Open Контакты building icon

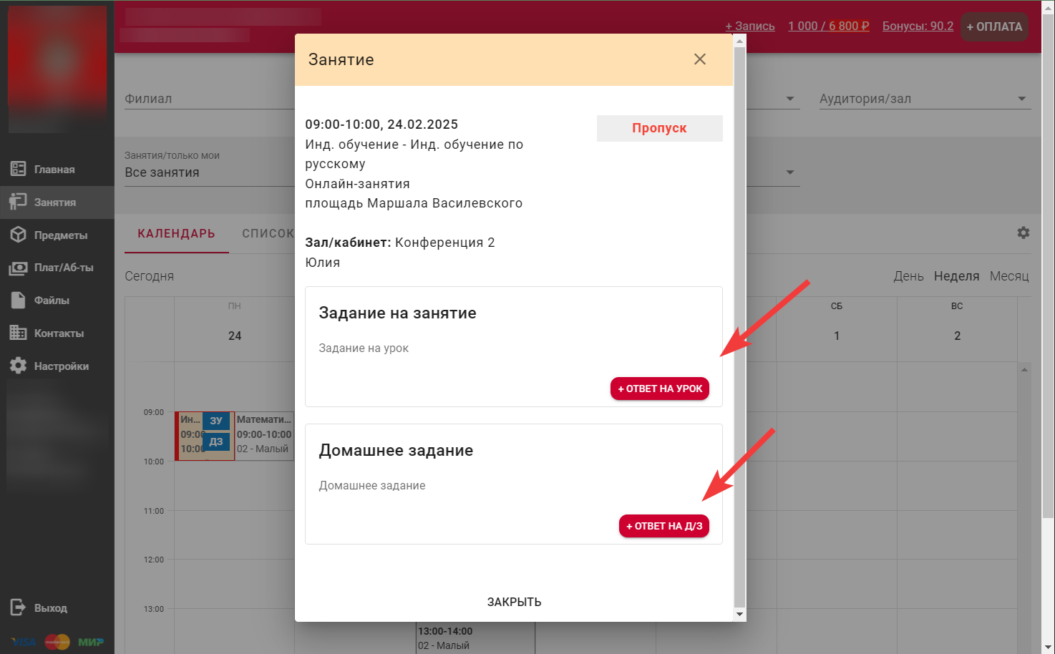tap(18, 333)
